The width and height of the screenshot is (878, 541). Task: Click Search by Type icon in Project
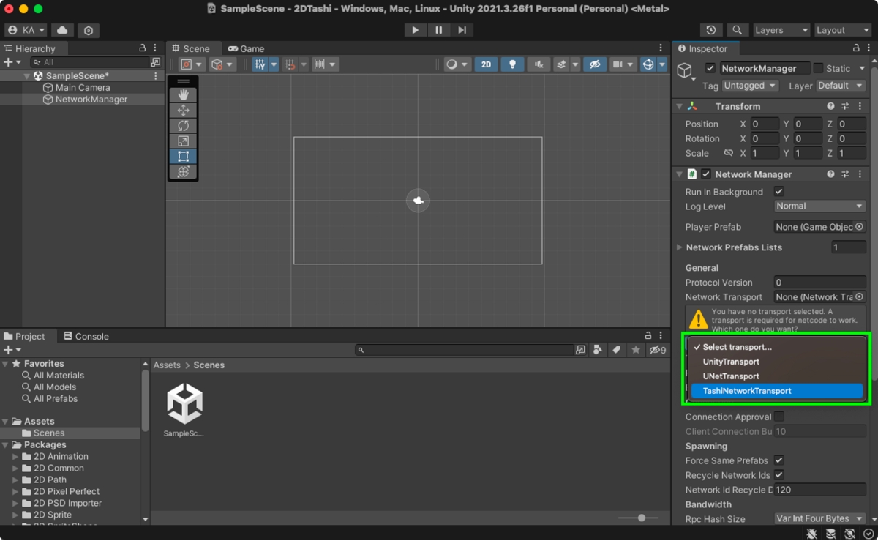[x=598, y=350]
